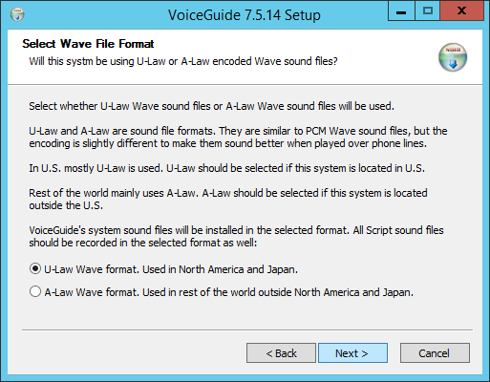Viewport: 490px width, 382px height.
Task: Open the system menu via title bar icon
Action: click(x=17, y=14)
